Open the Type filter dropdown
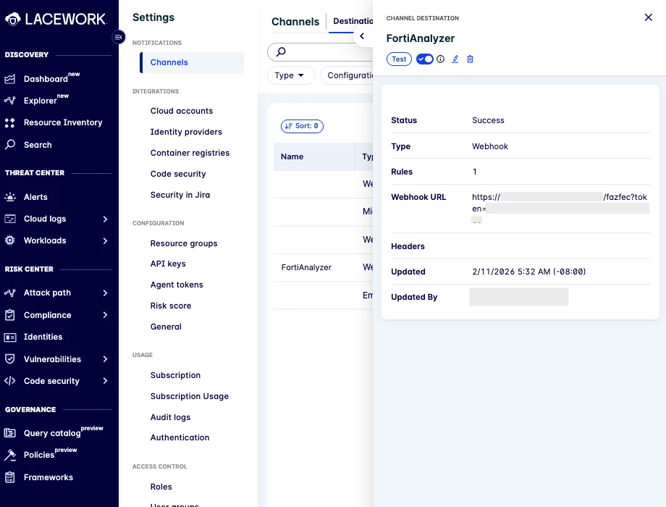Viewport: 666px width, 507px height. 291,75
